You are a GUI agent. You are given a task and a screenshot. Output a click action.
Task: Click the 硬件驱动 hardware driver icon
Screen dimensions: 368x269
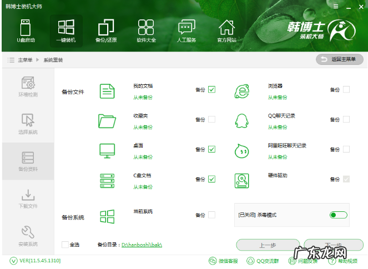click(242, 181)
